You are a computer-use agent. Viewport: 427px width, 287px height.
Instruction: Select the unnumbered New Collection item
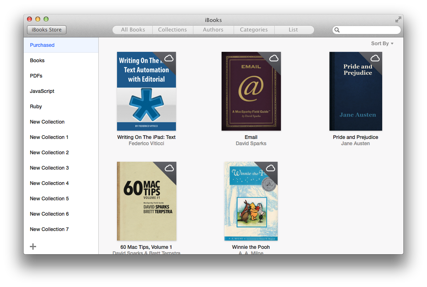click(x=61, y=122)
